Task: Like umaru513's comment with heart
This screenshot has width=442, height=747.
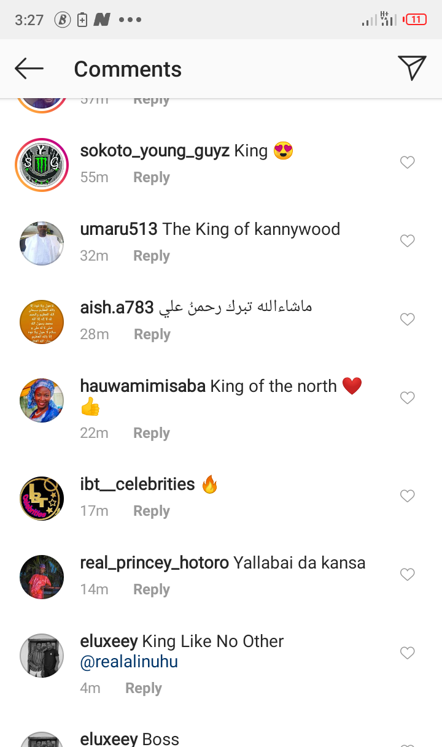Action: click(x=407, y=241)
